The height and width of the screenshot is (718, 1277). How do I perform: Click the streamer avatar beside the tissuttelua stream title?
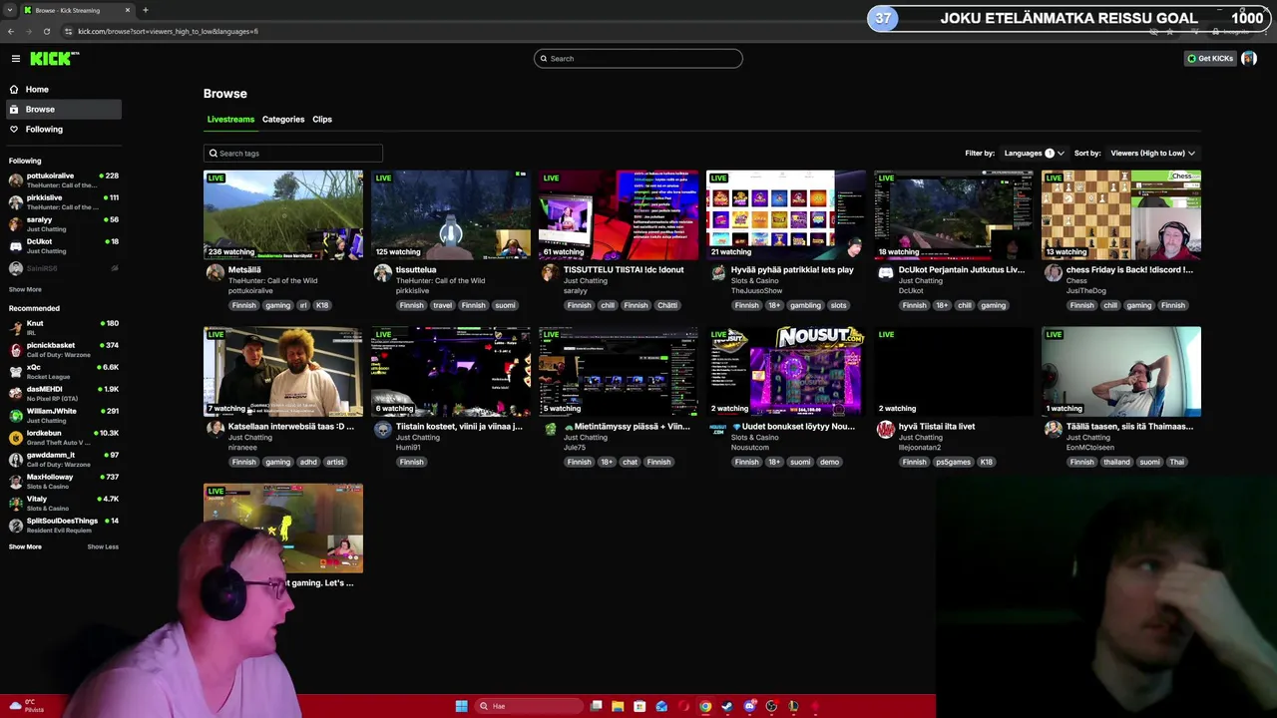point(382,273)
